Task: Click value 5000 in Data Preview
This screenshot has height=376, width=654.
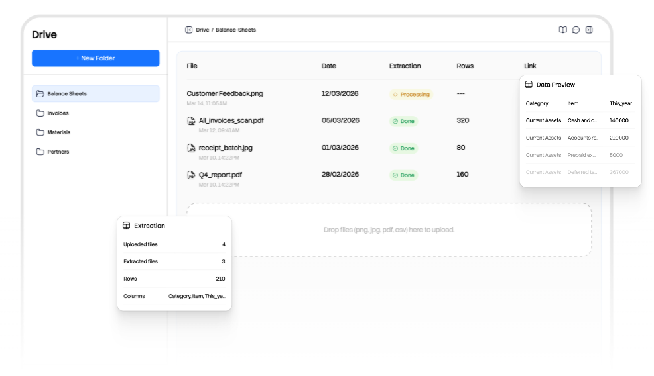Action: click(616, 155)
